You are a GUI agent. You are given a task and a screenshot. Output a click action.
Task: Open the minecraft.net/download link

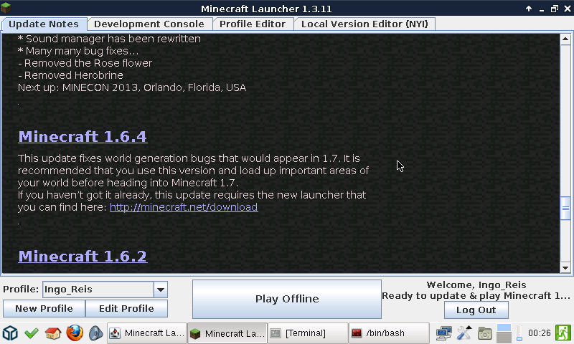[x=183, y=207]
